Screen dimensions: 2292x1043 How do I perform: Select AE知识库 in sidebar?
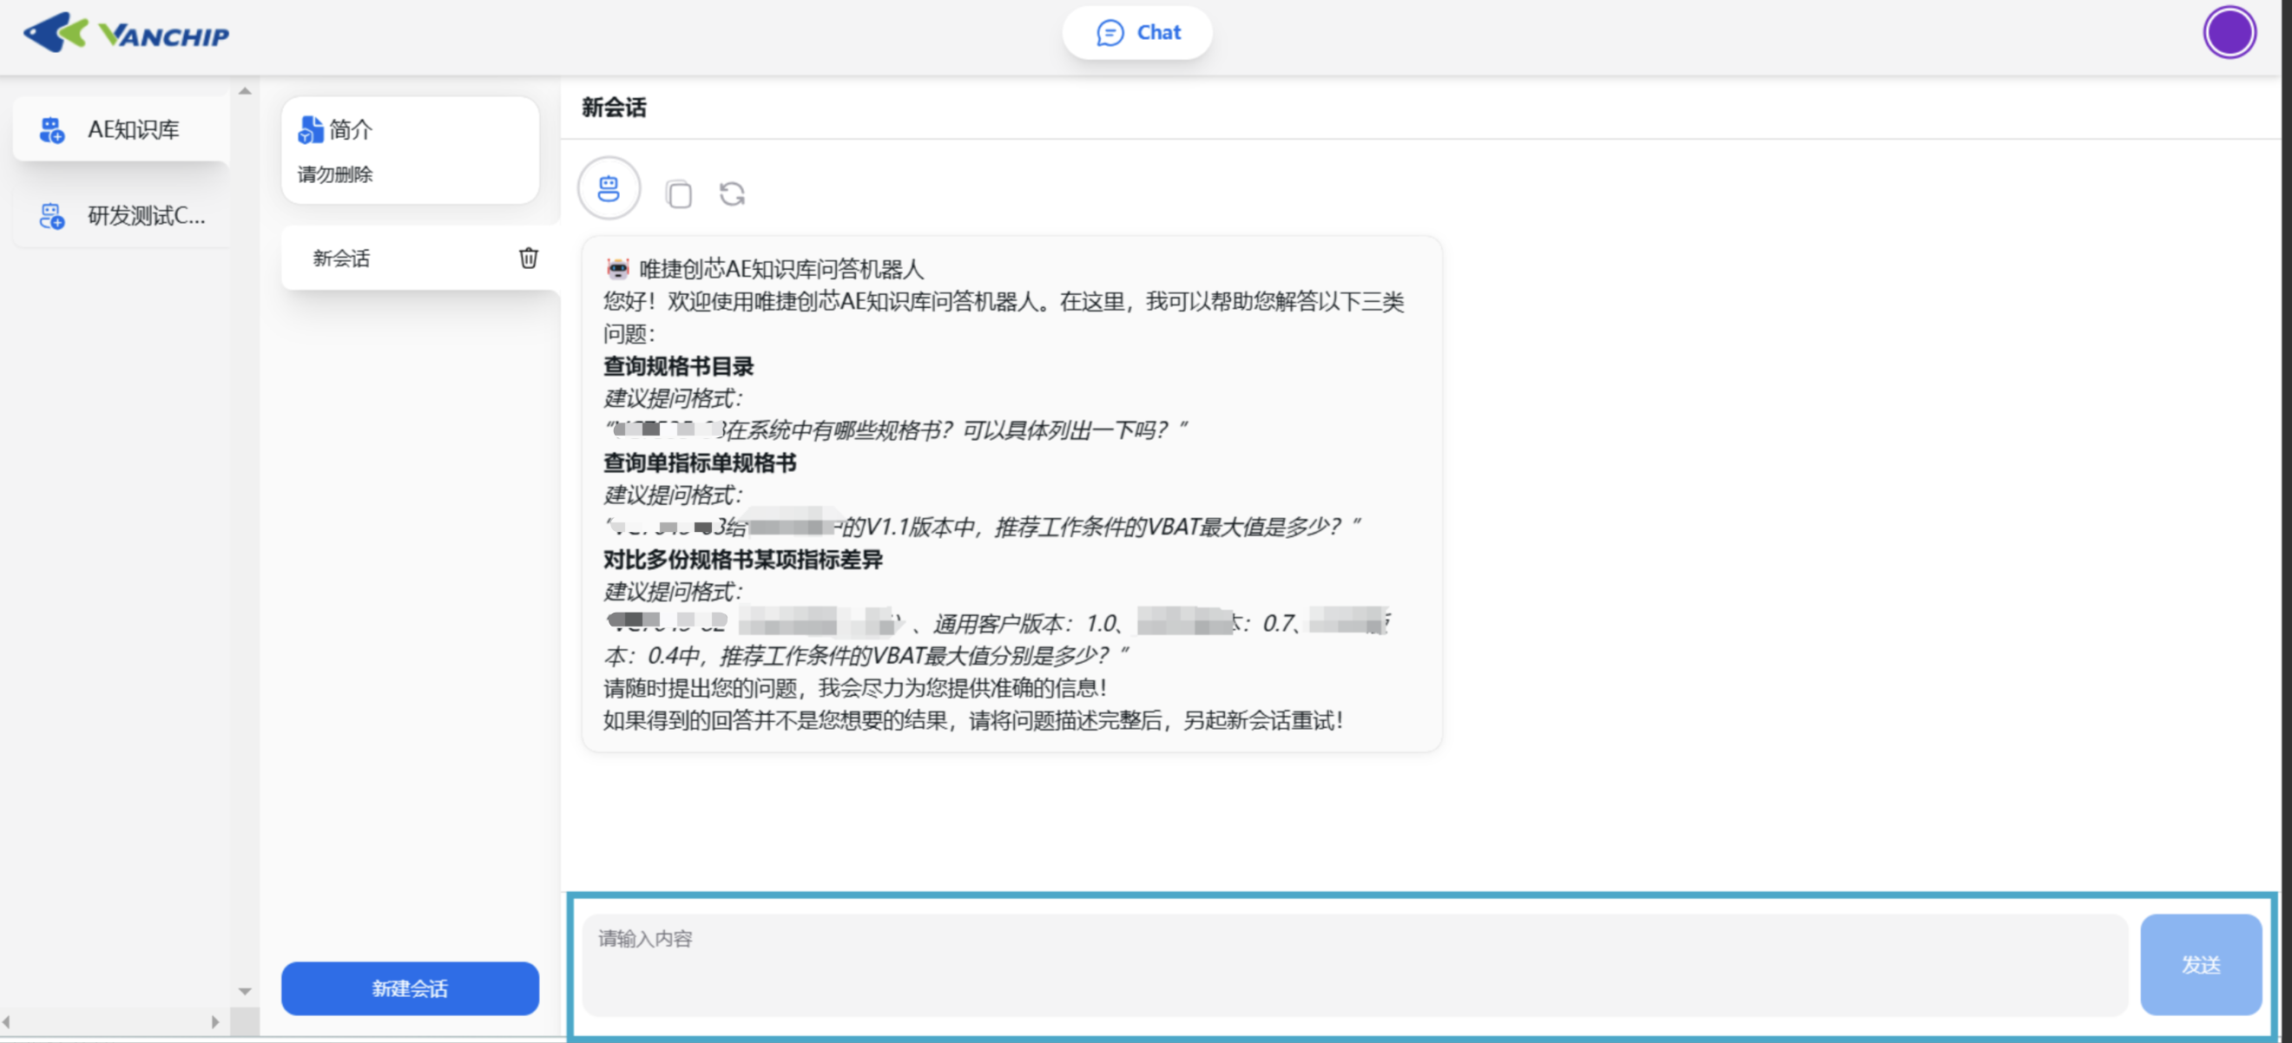[132, 130]
